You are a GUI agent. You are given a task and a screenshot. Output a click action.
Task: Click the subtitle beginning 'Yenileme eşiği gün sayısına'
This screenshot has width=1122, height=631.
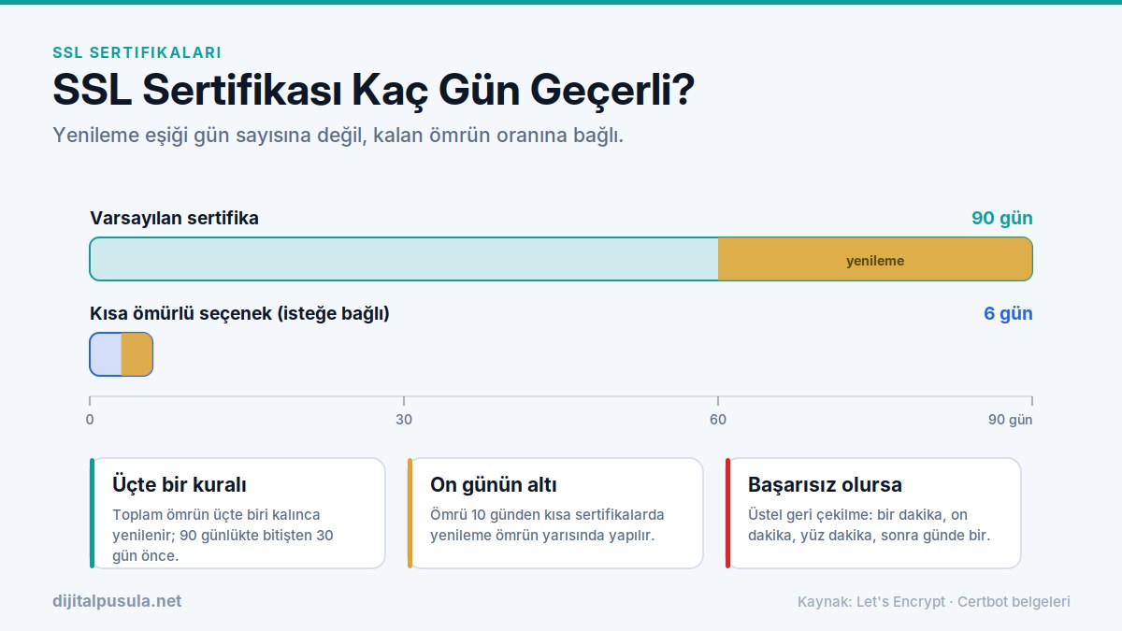338,135
